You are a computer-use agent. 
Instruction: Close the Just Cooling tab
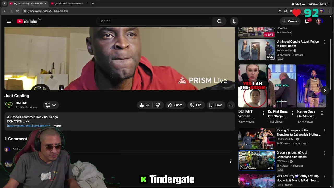[x=46, y=4]
